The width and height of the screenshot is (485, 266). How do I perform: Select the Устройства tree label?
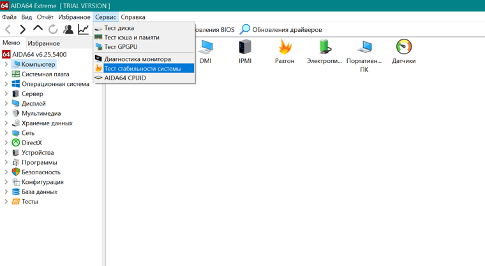38,153
